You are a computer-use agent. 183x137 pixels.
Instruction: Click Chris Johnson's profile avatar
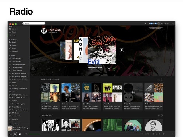(159, 23)
